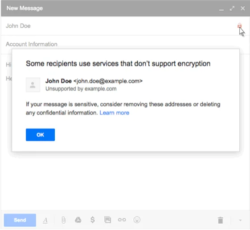Expand New Message to full screen
The image size is (250, 230).
pos(232,8)
